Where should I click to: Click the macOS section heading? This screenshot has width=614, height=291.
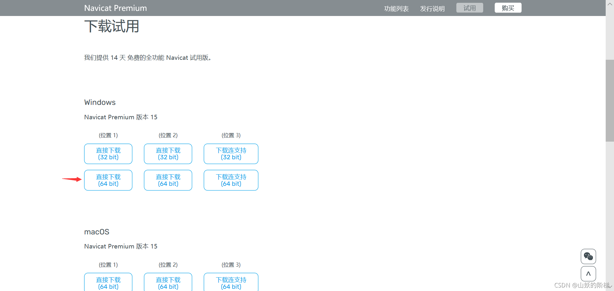pyautogui.click(x=97, y=232)
